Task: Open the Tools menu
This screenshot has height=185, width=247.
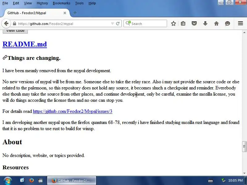Action: coord(79,3)
